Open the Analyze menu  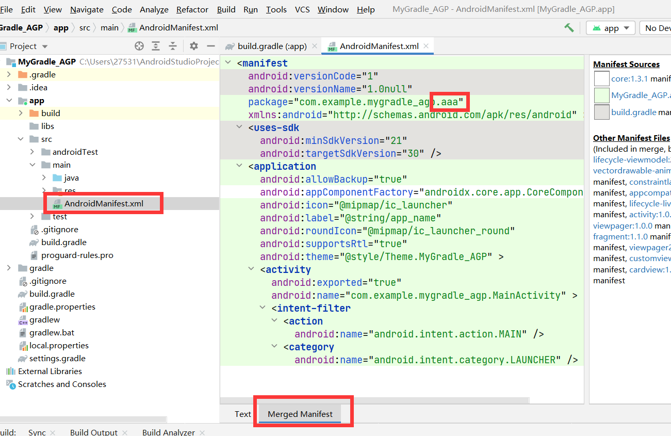(x=154, y=9)
